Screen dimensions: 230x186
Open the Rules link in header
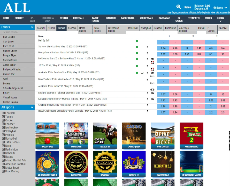[188, 7]
